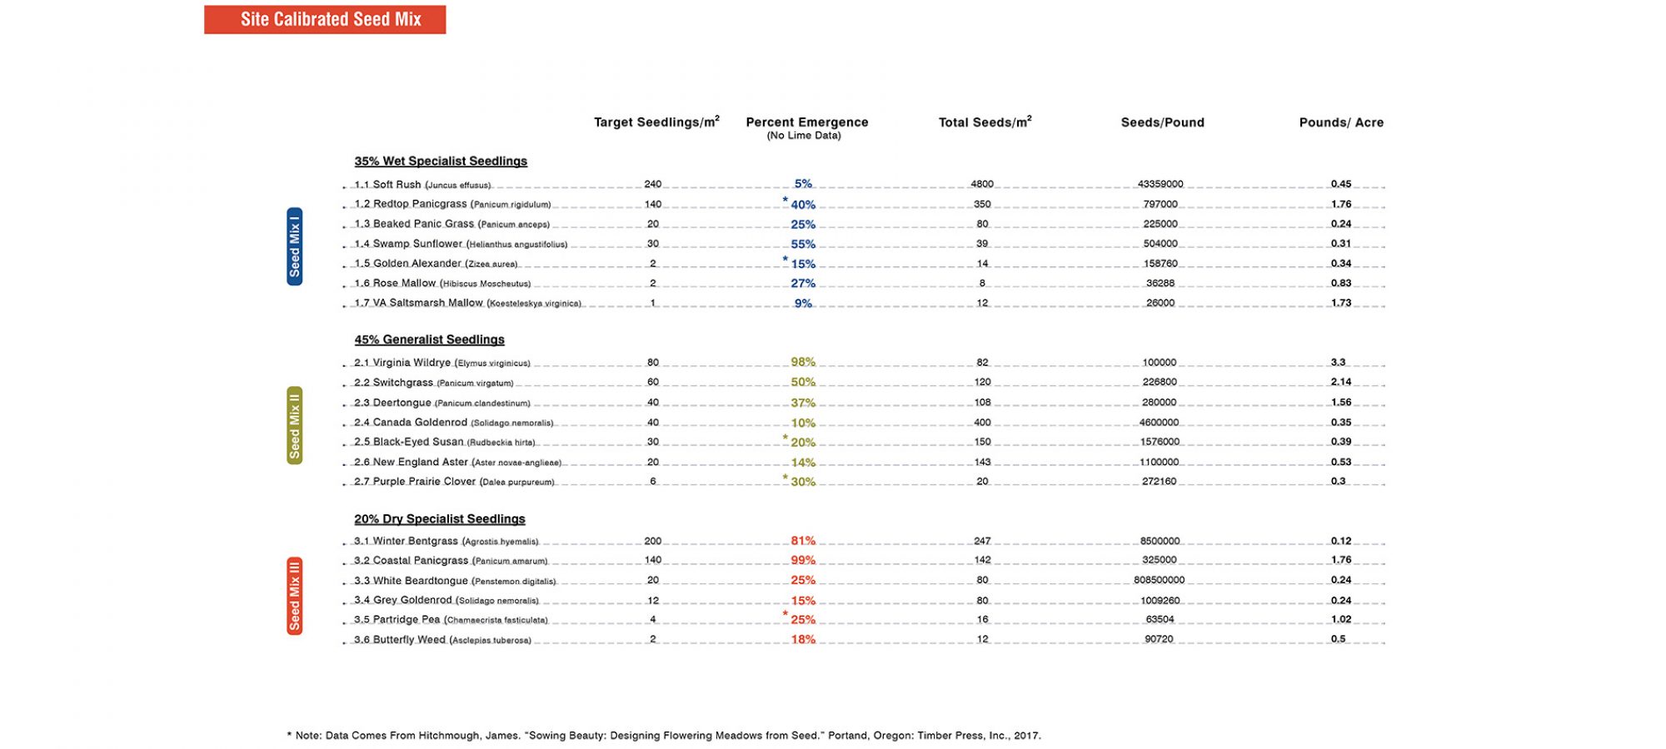The height and width of the screenshot is (749, 1666).
Task: Select the 1.1 Soft Rush row name
Action: coord(422,185)
